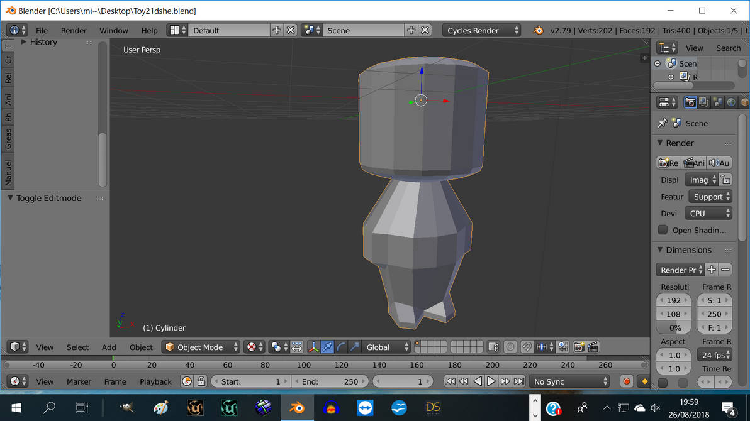Open the scene browser icon
The width and height of the screenshot is (750, 421).
pyautogui.click(x=312, y=30)
